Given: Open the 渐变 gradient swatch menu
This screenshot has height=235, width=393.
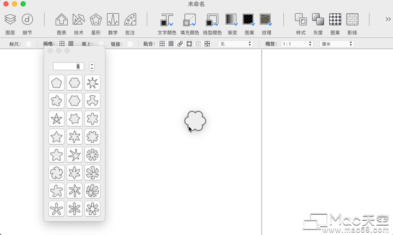Looking at the screenshot, I should point(231,20).
